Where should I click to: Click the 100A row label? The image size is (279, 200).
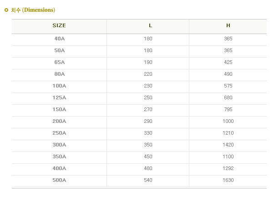[x=59, y=86]
